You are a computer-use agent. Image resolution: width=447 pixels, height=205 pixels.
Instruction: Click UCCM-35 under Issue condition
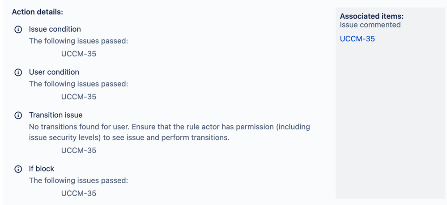(x=78, y=54)
